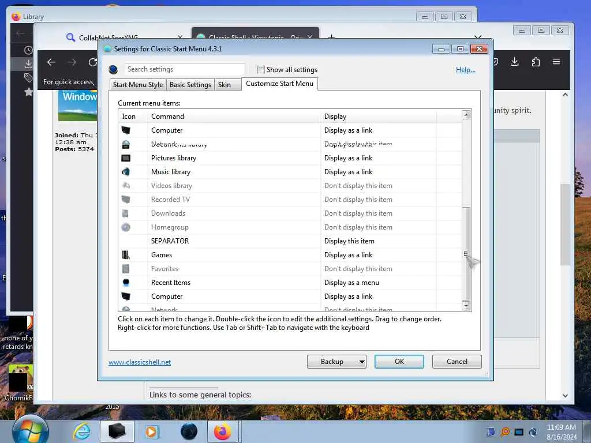Viewport: 591px width, 443px height.
Task: Open Windows Media Player taskbar icon
Action: pyautogui.click(x=152, y=431)
